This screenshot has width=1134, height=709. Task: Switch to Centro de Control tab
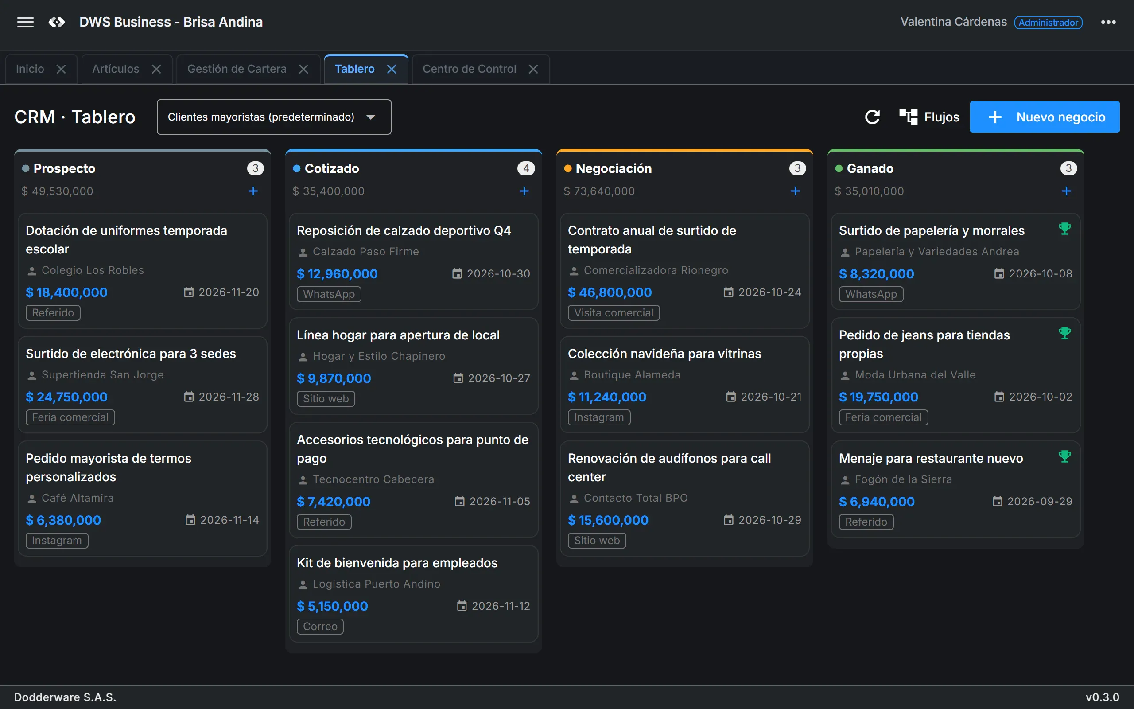(x=469, y=69)
